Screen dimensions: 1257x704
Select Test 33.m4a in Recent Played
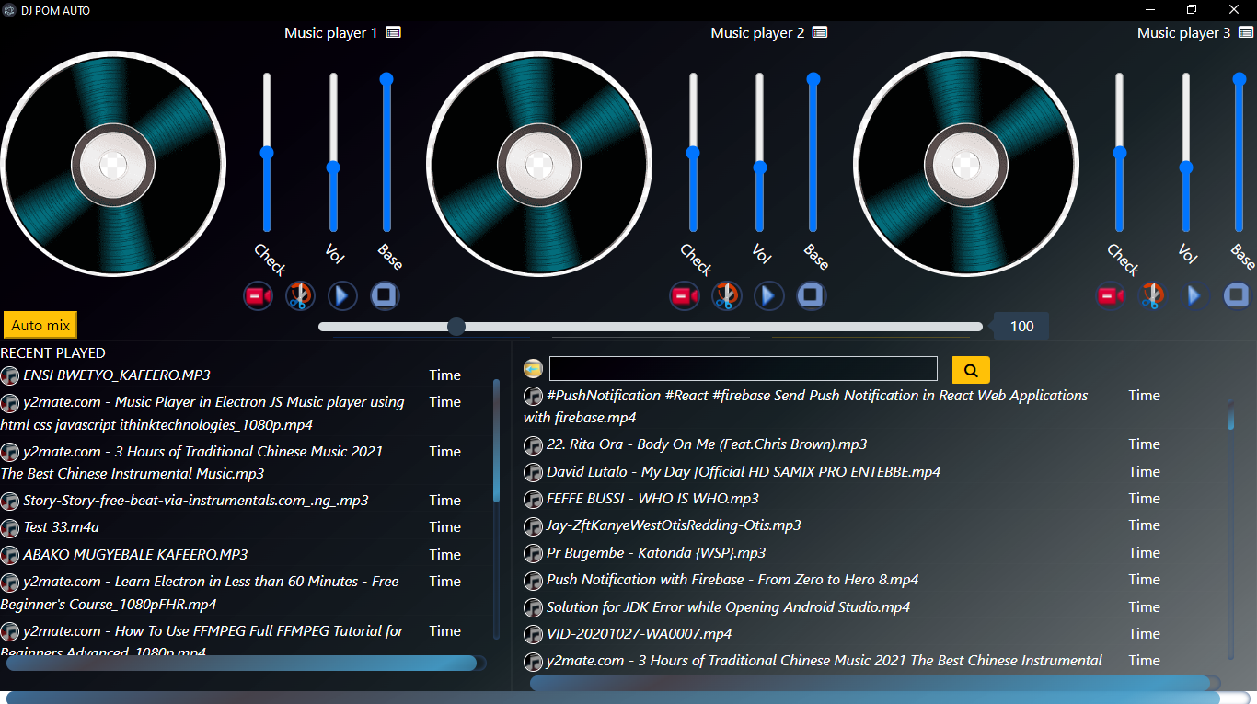coord(61,527)
